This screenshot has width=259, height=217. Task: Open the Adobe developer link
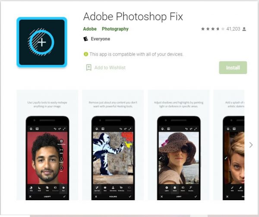click(x=90, y=29)
